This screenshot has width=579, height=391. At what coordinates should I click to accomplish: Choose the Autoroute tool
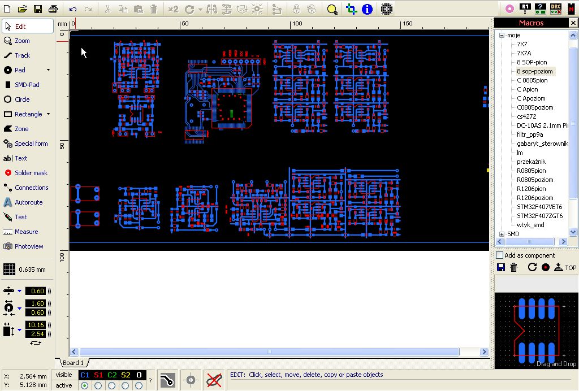pos(28,202)
